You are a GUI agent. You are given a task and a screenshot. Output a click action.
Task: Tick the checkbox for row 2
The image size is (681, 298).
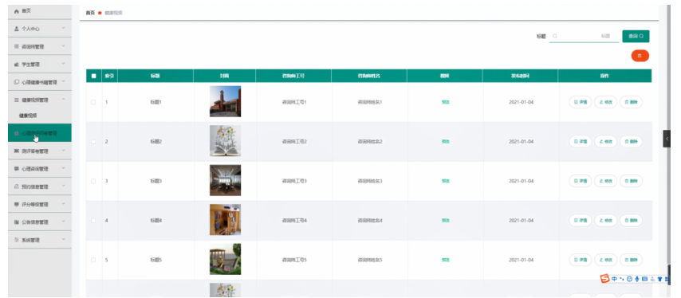[x=93, y=142]
